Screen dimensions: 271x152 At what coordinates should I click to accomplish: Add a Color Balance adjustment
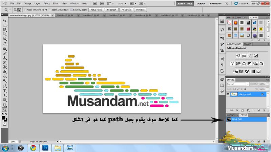coord(244,64)
